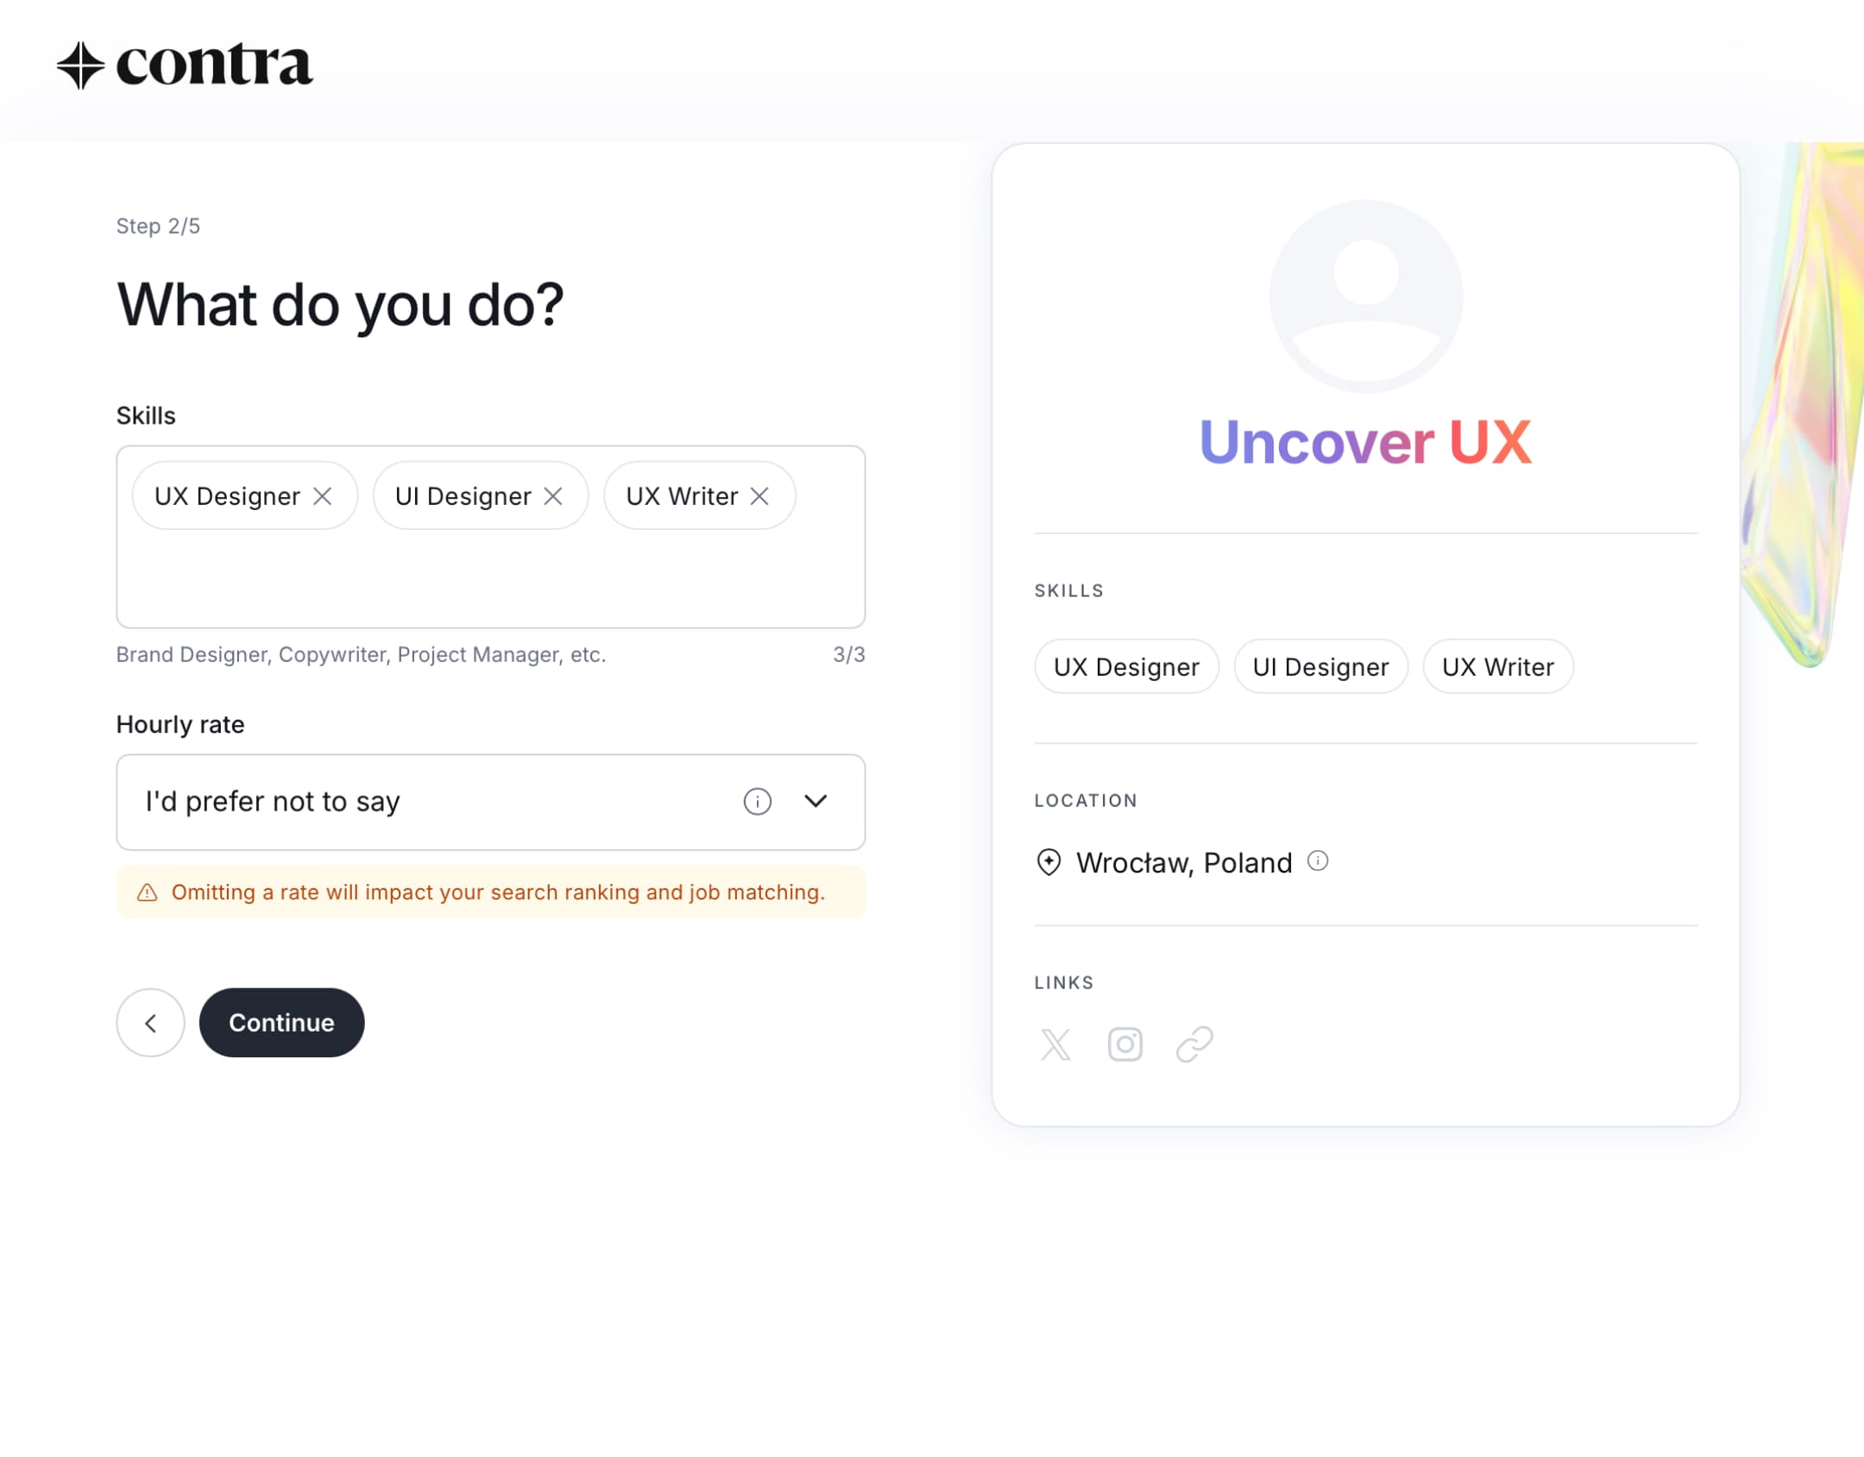Viewport: 1864px width, 1457px height.
Task: Click the X icon on UX Designer tag
Action: [322, 496]
